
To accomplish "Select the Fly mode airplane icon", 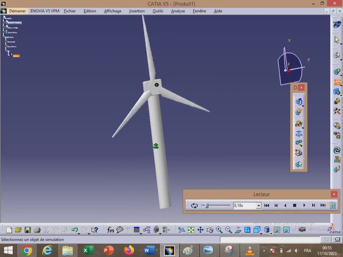I will pos(181,230).
